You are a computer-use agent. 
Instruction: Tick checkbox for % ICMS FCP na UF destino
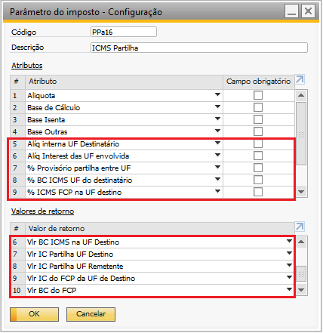point(258,192)
